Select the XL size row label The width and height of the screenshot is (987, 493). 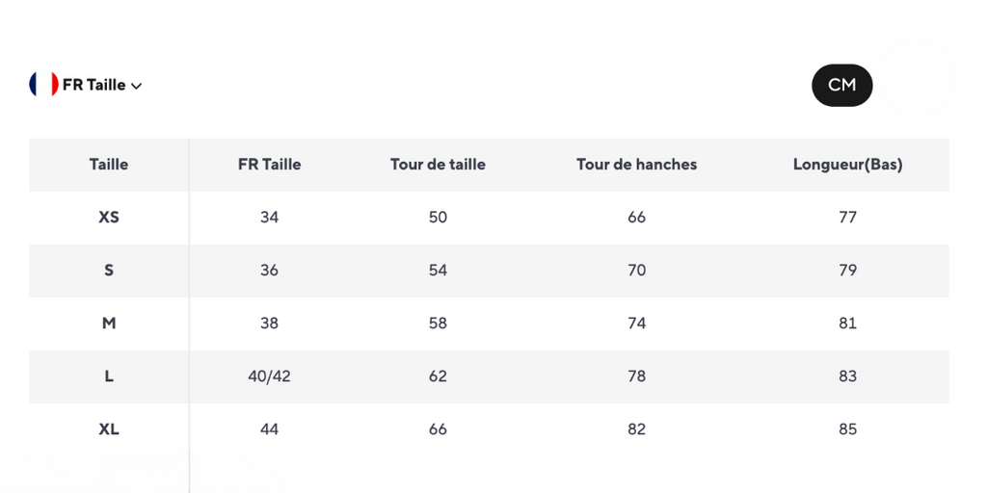pos(109,429)
